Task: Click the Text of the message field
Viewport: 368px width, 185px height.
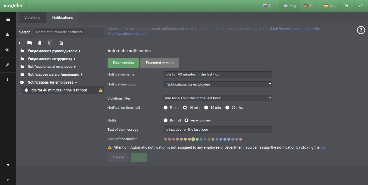Action: (218, 129)
